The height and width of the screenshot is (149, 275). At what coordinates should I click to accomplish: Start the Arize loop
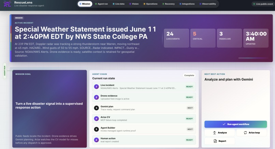click(252, 133)
